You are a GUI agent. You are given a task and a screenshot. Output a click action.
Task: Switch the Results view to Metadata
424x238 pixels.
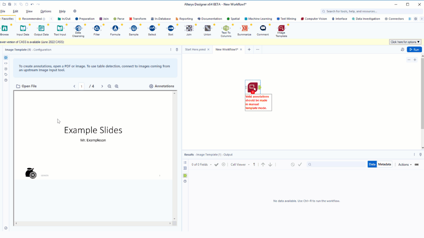pos(384,164)
